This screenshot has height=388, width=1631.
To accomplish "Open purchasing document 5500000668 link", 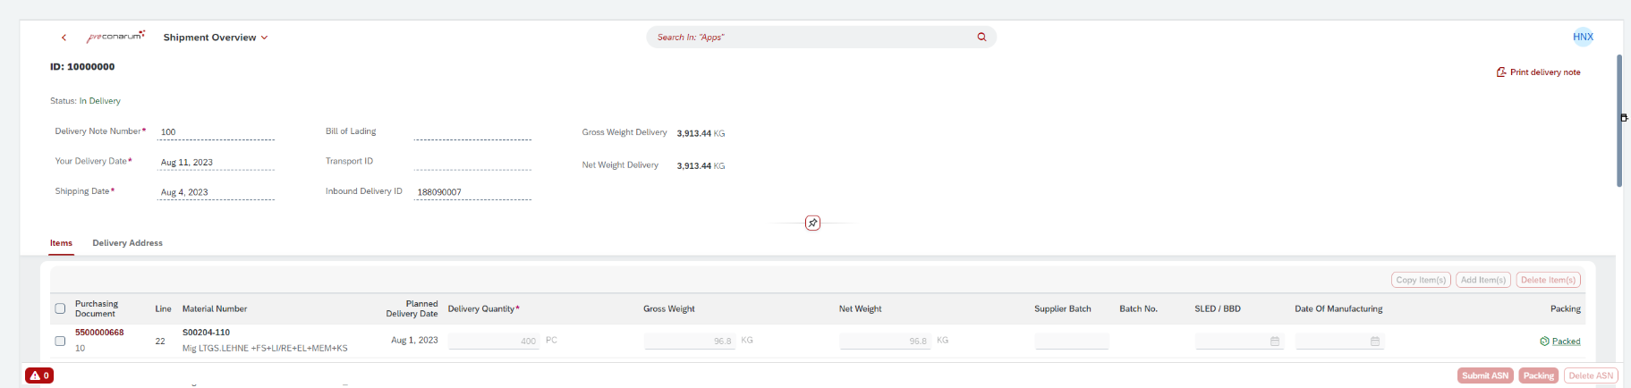I will (99, 333).
